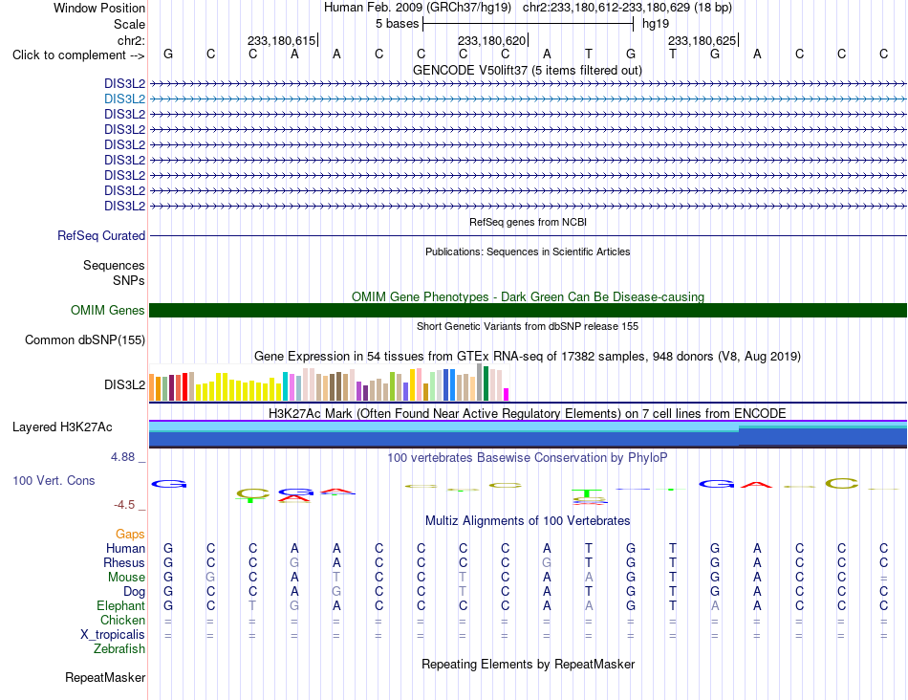908x700 pixels.
Task: Click the 100 Vert. Cons label
Action: pyautogui.click(x=54, y=480)
